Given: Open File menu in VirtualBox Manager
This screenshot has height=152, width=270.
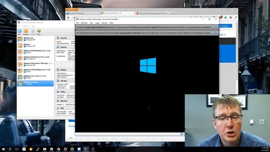Looking at the screenshot, I should 19,26.
